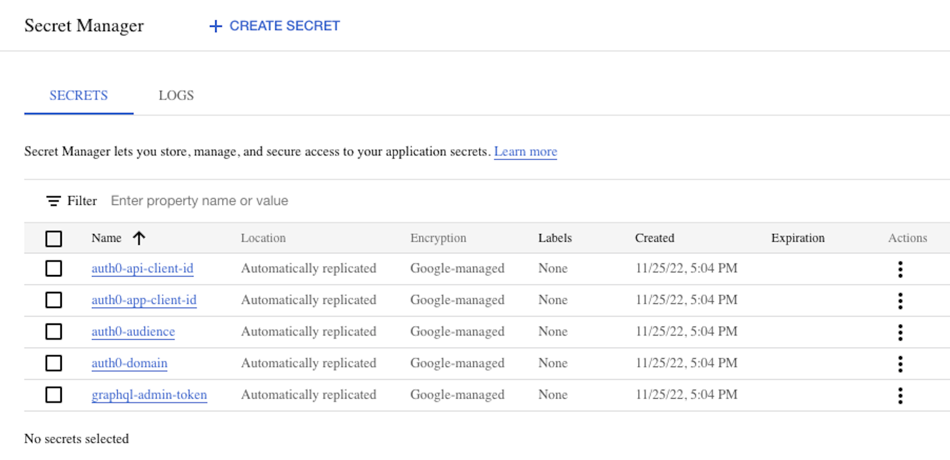Click the Name column sort arrow

139,238
